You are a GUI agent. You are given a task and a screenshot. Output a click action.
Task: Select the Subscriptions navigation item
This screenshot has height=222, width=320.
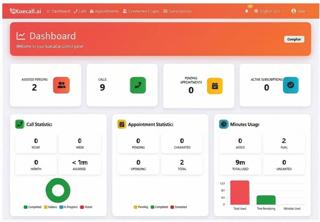tap(177, 11)
